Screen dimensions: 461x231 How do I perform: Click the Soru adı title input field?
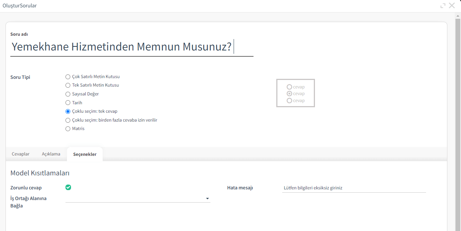click(x=132, y=47)
